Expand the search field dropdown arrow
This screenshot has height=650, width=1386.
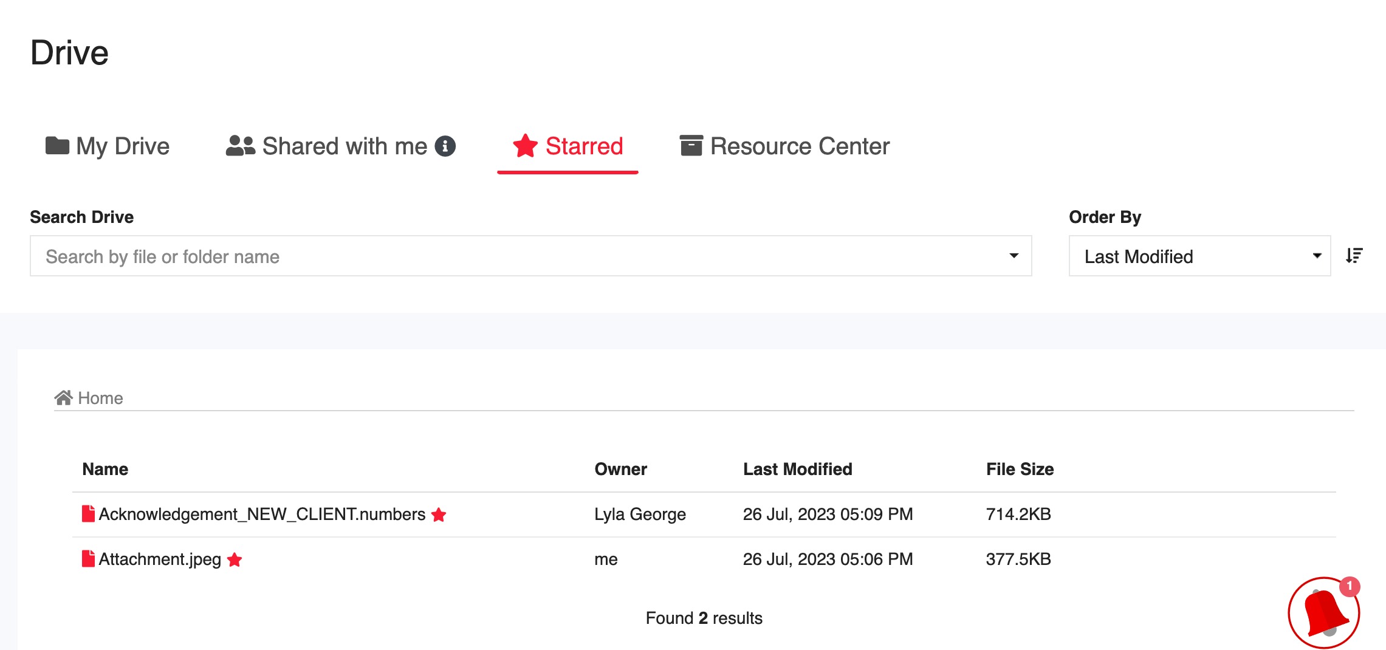[1014, 256]
